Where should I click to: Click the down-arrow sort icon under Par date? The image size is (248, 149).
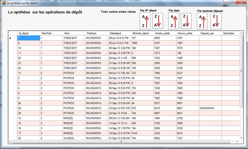point(186,21)
